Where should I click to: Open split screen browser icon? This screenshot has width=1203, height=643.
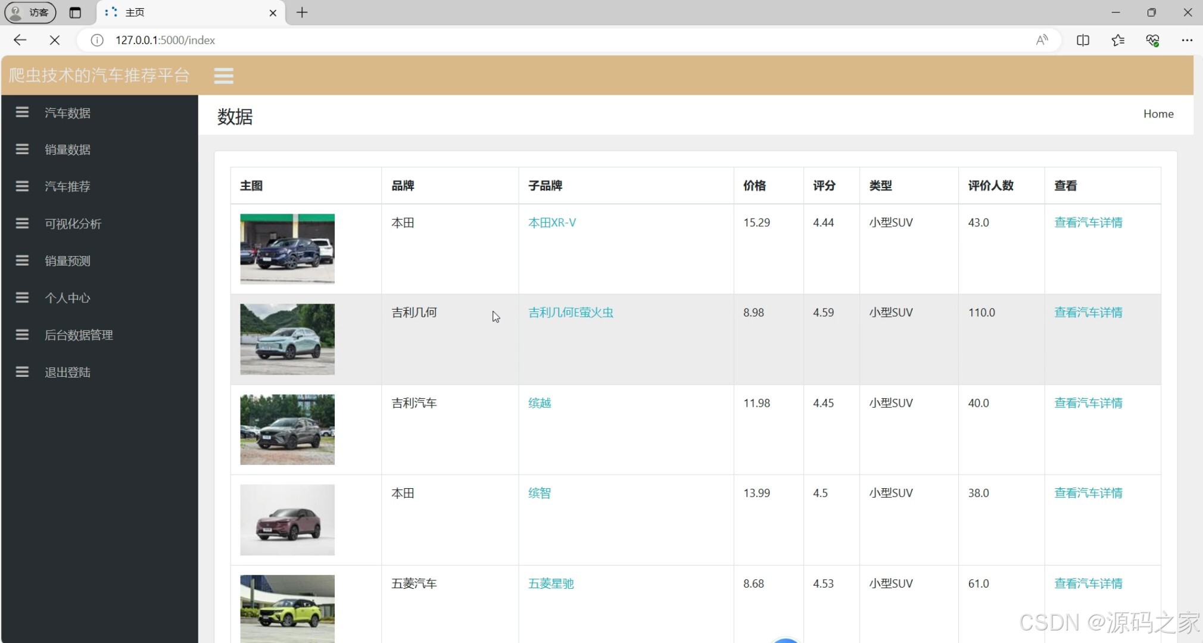click(1083, 40)
